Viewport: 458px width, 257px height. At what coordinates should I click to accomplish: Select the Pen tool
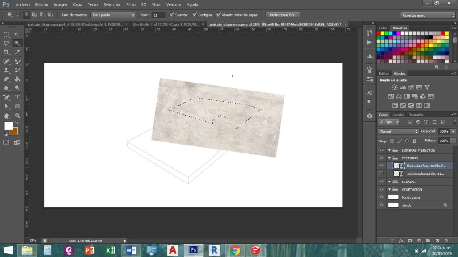(6, 97)
